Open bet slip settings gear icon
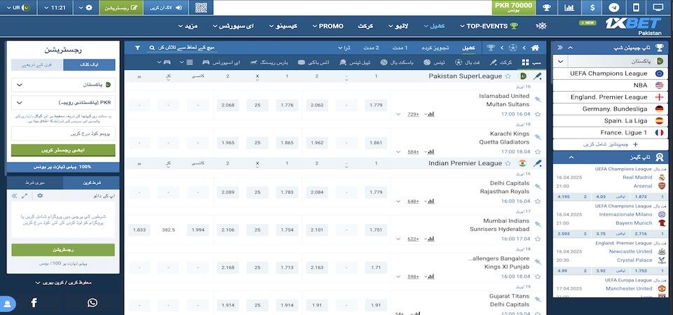 tap(40, 196)
